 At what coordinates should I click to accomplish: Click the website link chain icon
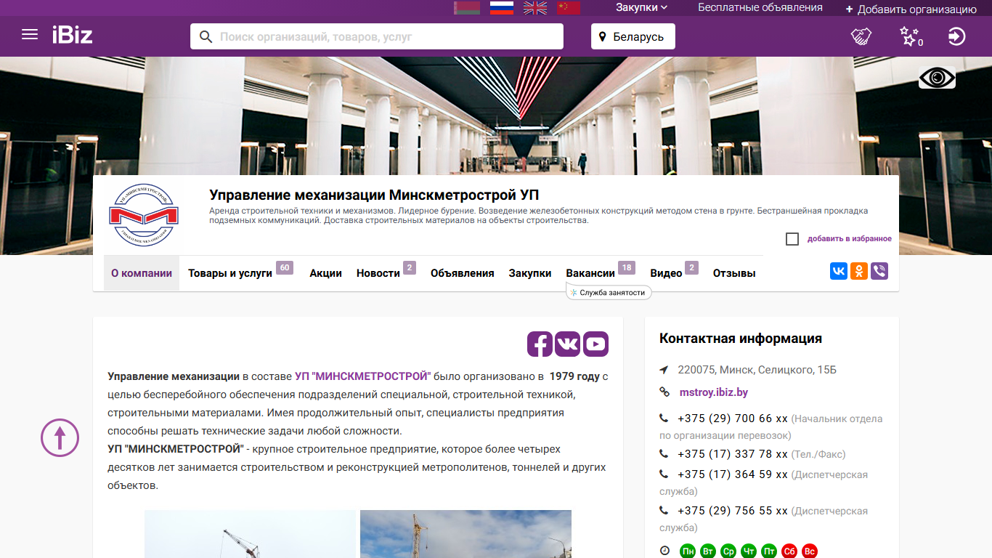664,392
